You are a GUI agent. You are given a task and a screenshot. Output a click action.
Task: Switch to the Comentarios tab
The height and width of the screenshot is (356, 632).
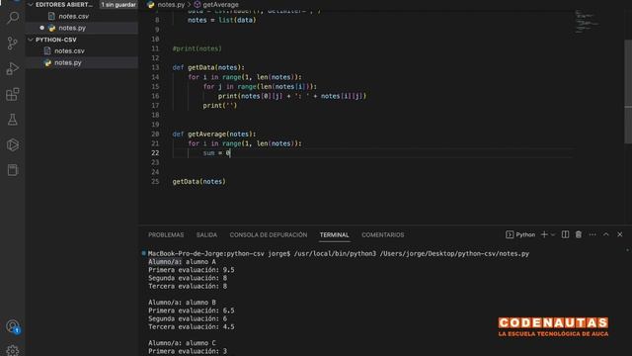pos(383,235)
